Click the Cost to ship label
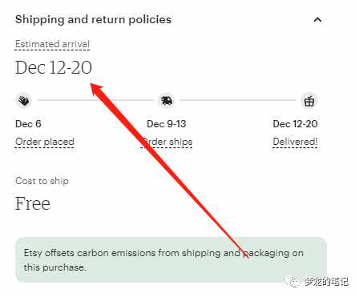 [x=42, y=181]
